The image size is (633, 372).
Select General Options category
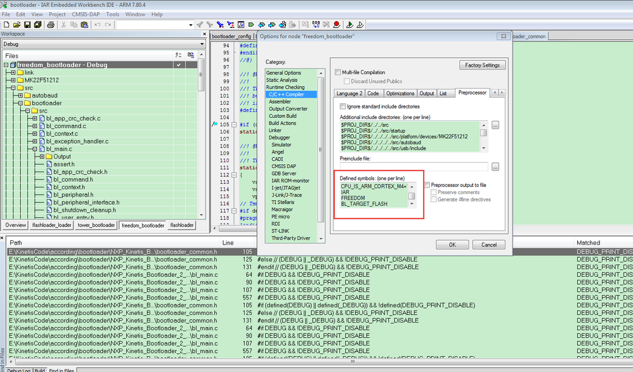coord(284,73)
